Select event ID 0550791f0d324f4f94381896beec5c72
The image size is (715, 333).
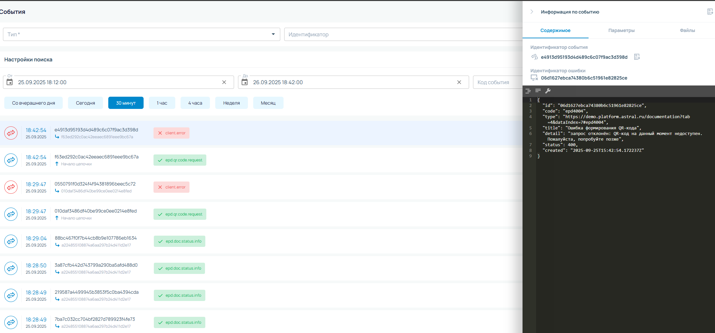coord(95,184)
